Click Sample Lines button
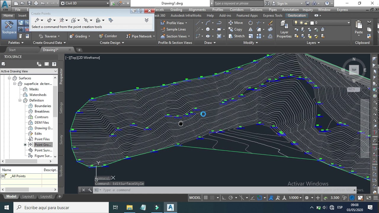This screenshot has height=213, width=379. 173,30
